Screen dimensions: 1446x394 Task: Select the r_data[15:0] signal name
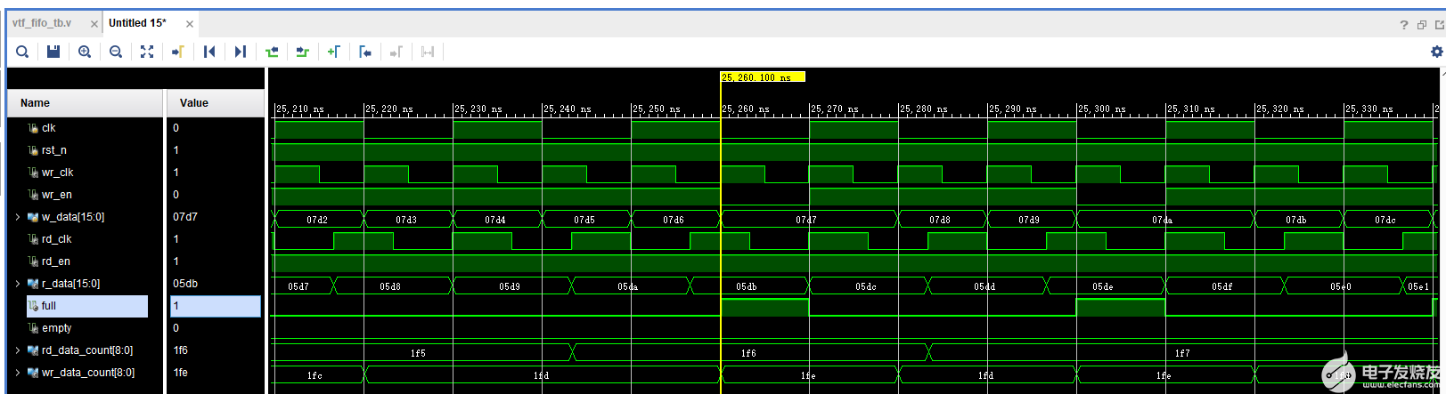click(x=70, y=284)
